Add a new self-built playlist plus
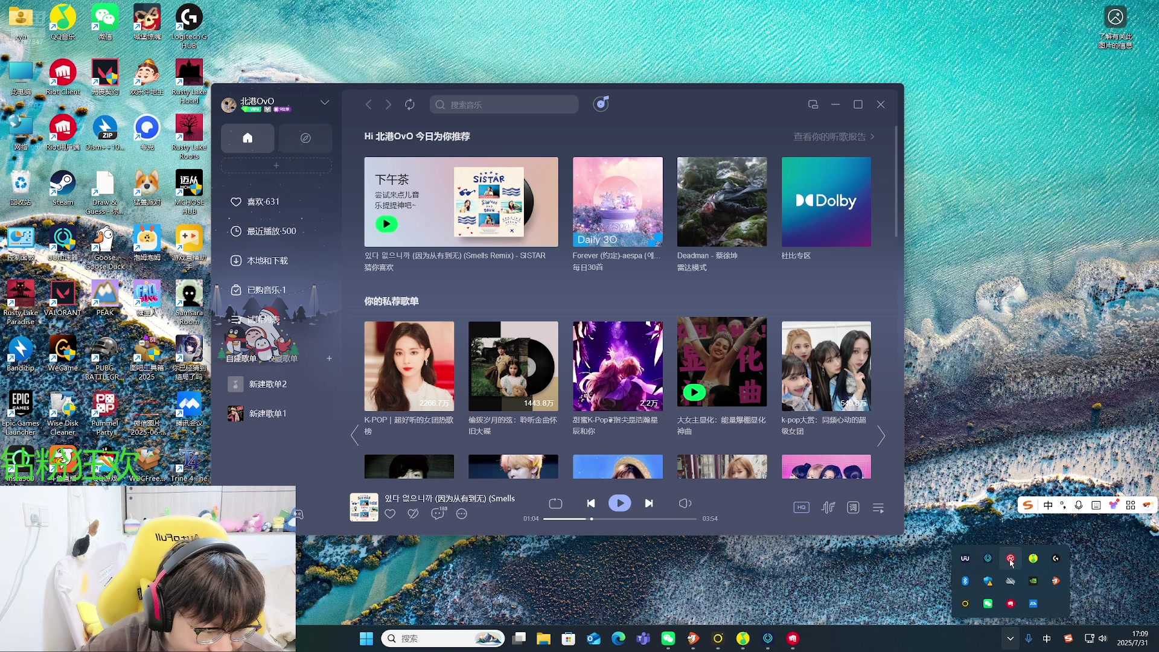The image size is (1159, 652). click(329, 358)
